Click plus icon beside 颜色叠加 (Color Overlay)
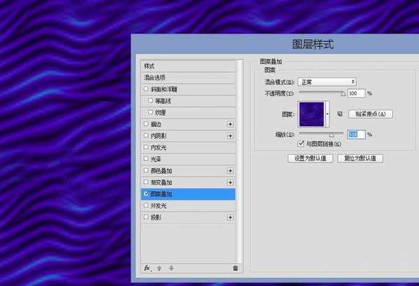Viewport: 419px width, 286px height. [x=230, y=170]
